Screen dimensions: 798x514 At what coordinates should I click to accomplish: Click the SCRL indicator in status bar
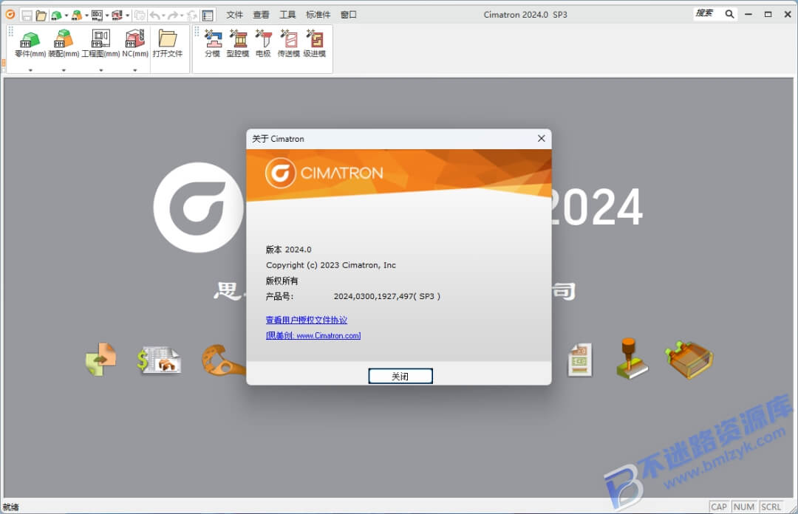pos(771,507)
